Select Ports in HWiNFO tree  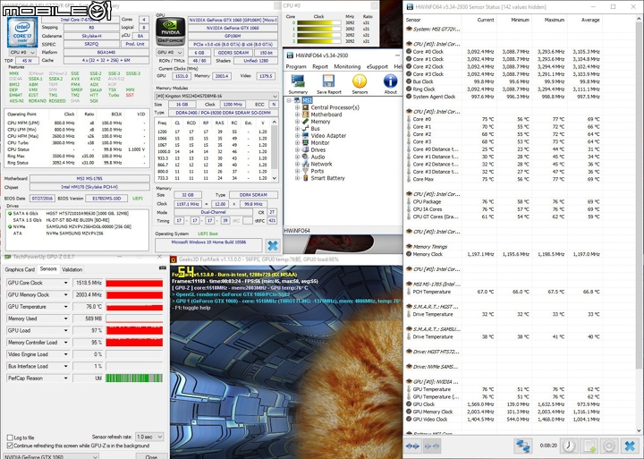pyautogui.click(x=317, y=171)
